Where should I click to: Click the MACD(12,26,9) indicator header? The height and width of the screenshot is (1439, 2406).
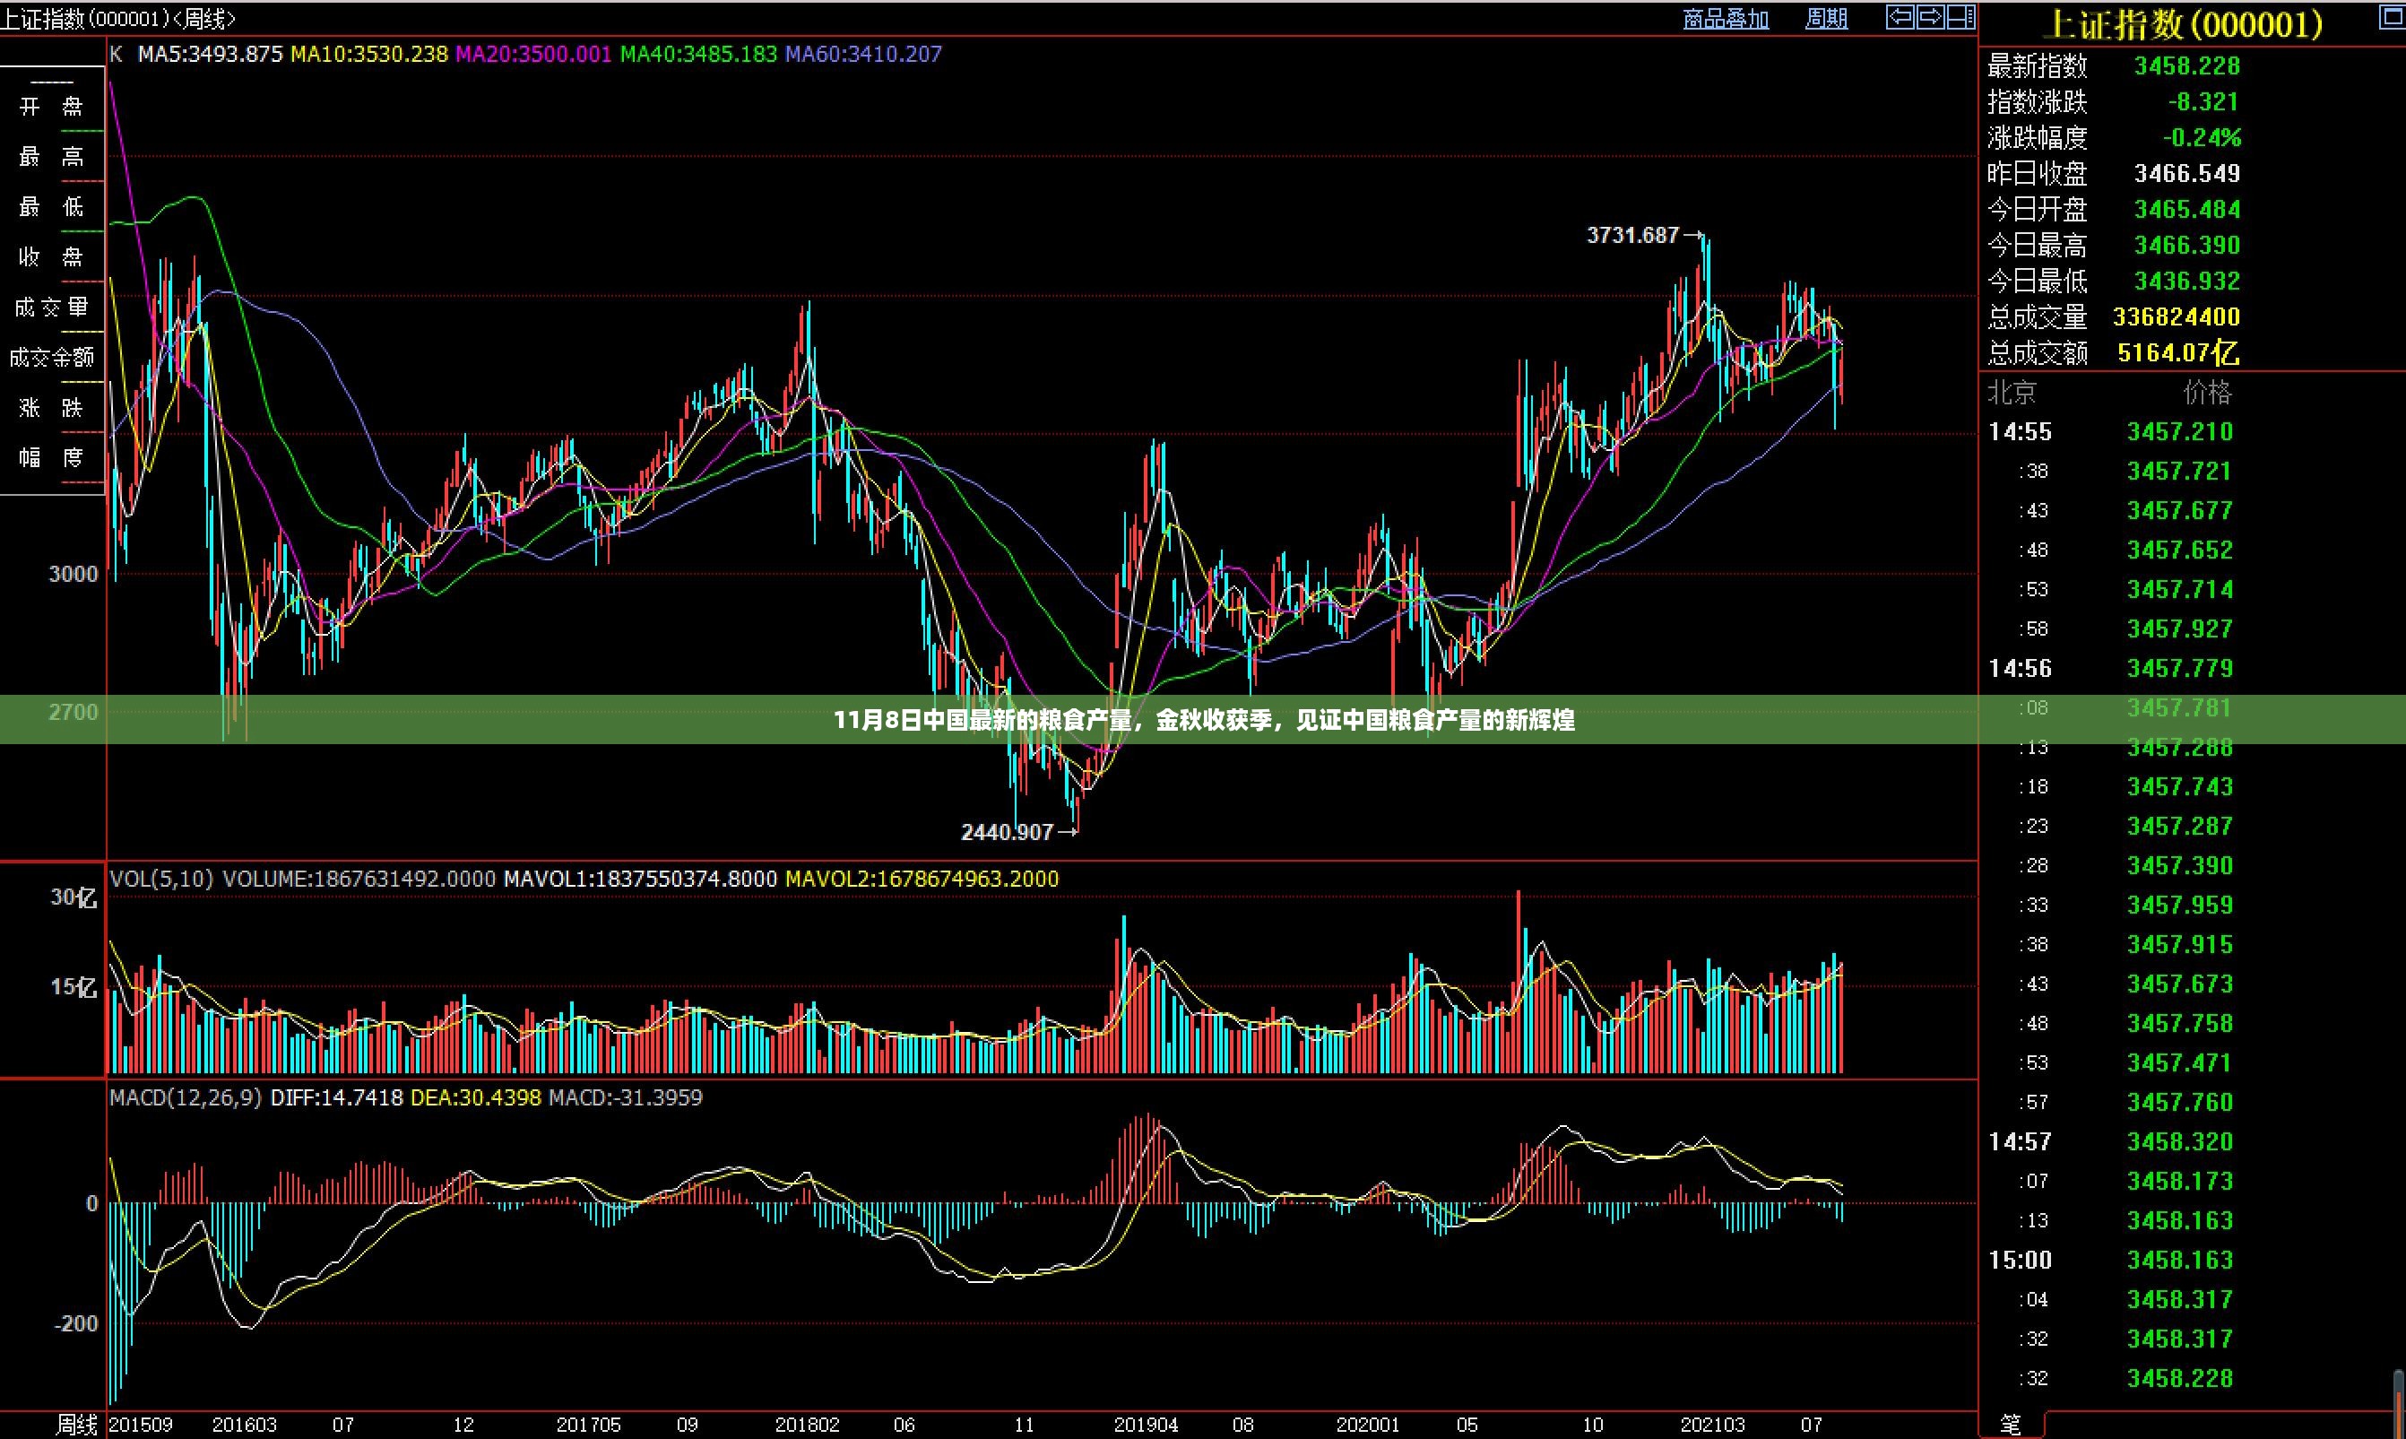[x=186, y=1097]
